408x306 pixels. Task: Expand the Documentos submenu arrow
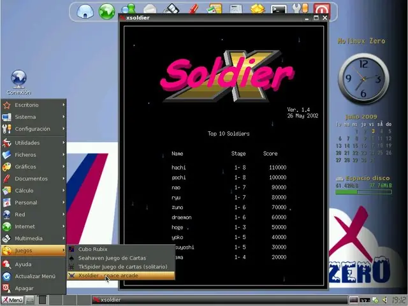(x=63, y=178)
